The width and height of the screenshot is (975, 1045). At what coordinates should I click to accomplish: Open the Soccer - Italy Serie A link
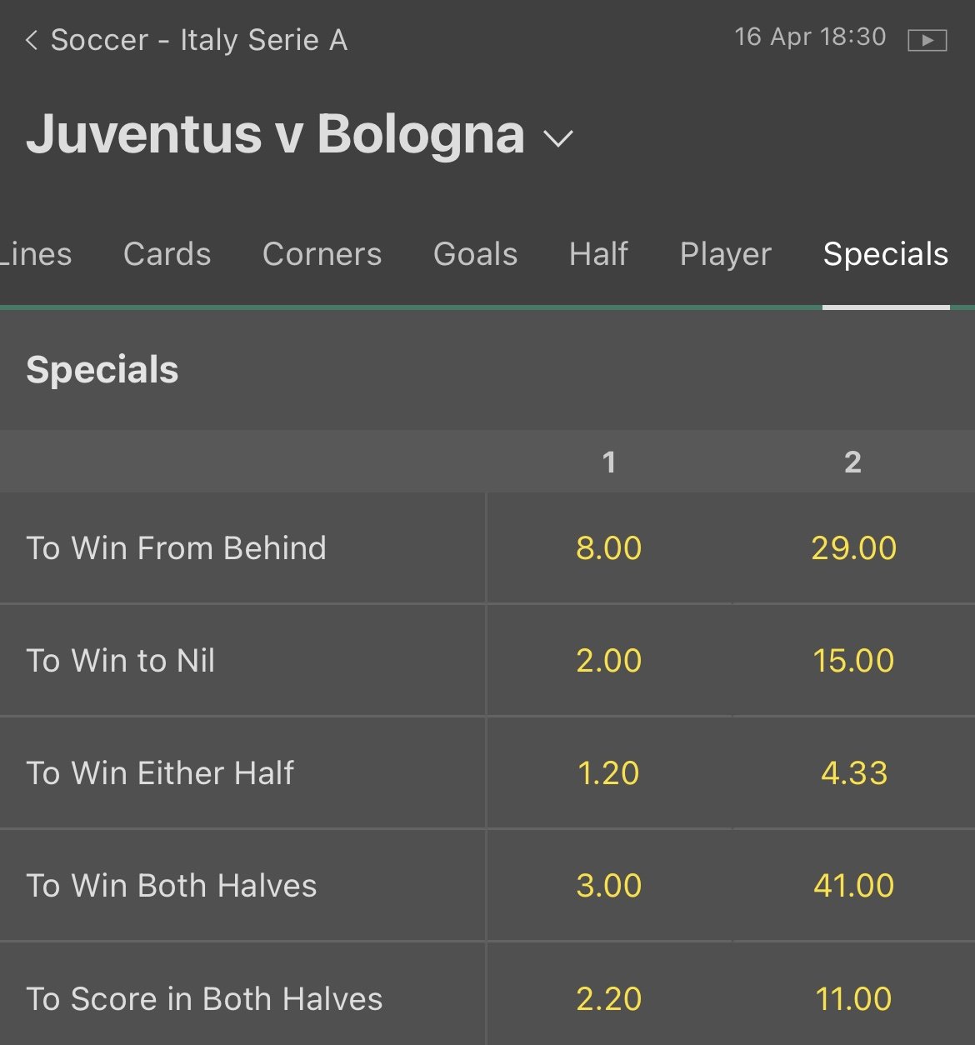click(199, 40)
